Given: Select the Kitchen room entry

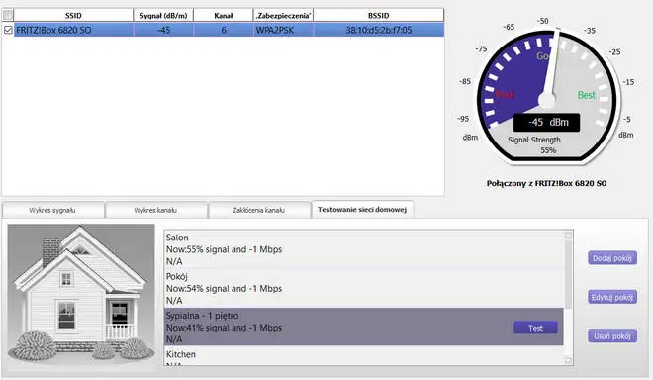Looking at the screenshot, I should tap(364, 356).
